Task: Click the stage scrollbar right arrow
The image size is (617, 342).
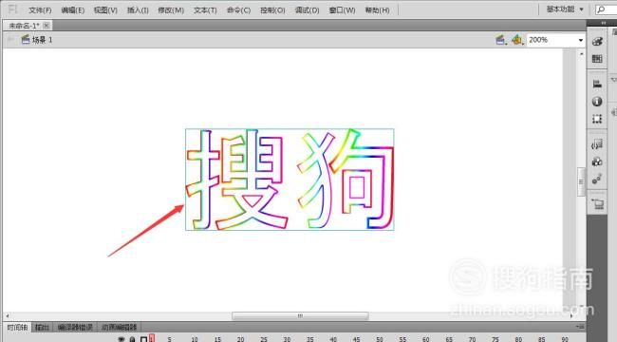Action: pos(571,315)
